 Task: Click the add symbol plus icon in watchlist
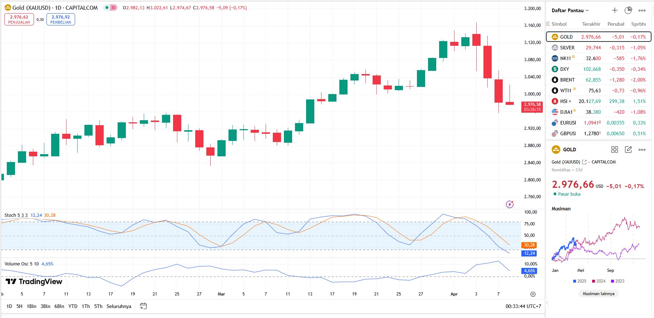click(615, 10)
